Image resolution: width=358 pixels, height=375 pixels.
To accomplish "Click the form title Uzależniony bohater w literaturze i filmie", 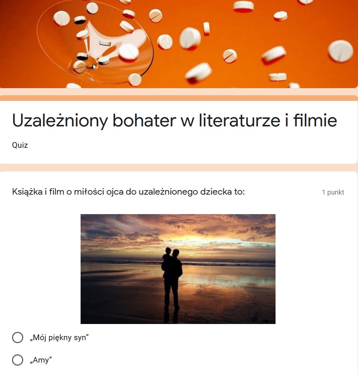I will (x=175, y=120).
